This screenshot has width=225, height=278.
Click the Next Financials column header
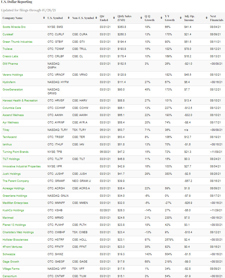coord(213,18)
